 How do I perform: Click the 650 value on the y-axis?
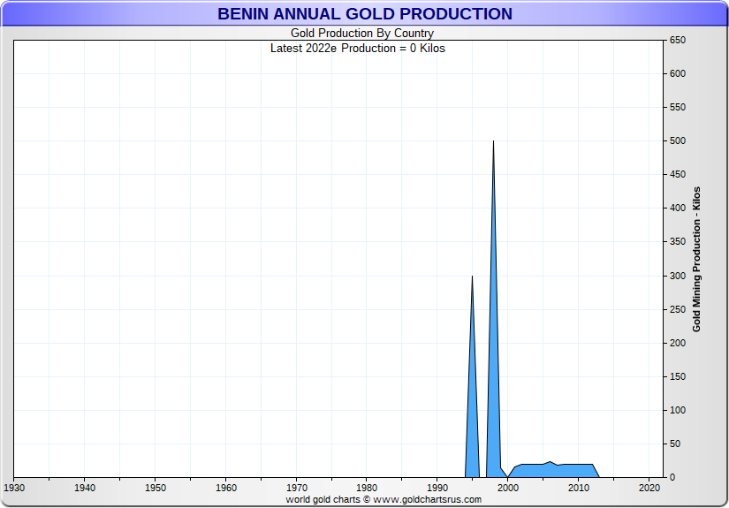678,41
